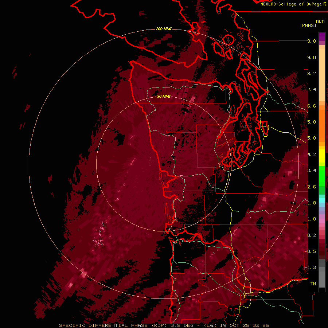The width and height of the screenshot is (328, 328).
Task: Click the 8.2 scale label
Action: (x=312, y=73)
